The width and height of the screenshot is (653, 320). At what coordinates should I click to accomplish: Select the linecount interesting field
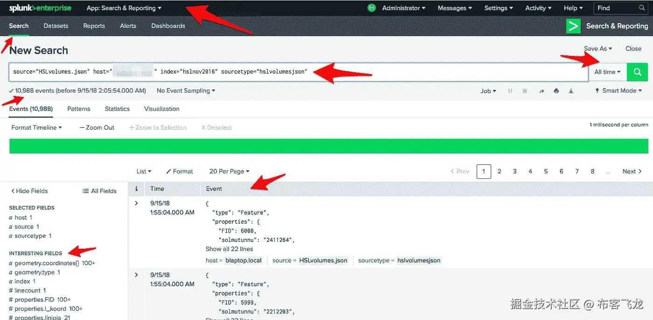tap(27, 291)
